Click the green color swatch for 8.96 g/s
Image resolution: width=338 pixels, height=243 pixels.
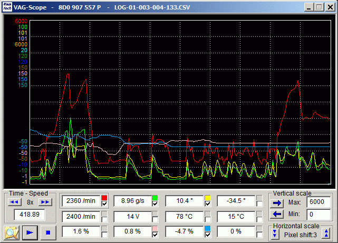(x=155, y=198)
